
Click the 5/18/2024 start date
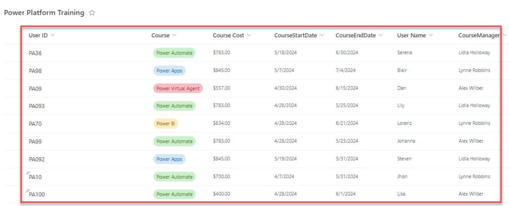(x=285, y=52)
